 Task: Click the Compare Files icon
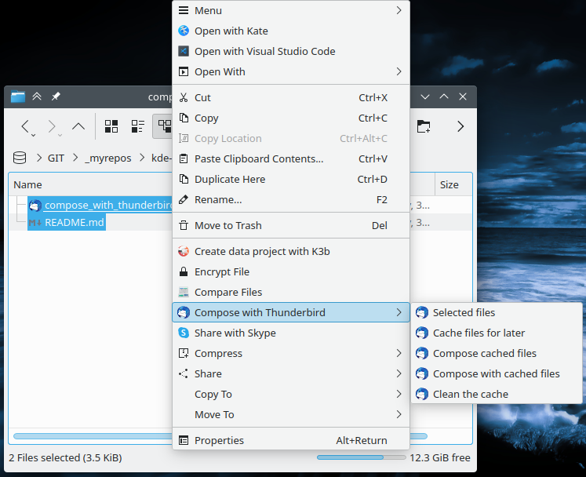pos(184,292)
